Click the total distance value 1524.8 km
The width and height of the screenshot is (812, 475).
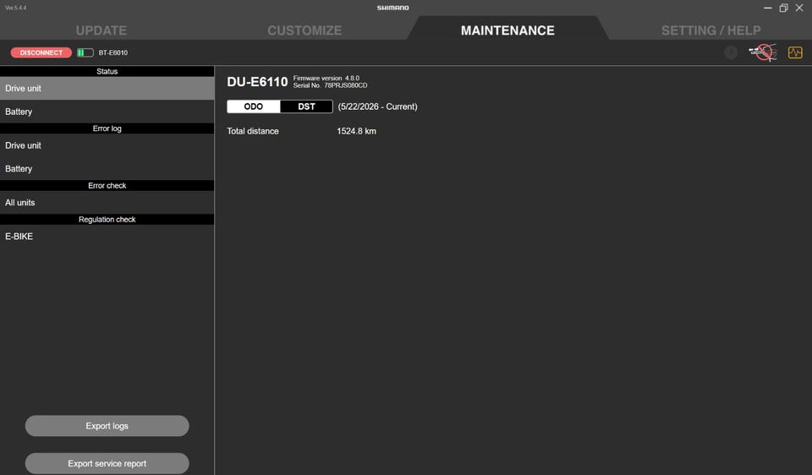(x=356, y=131)
